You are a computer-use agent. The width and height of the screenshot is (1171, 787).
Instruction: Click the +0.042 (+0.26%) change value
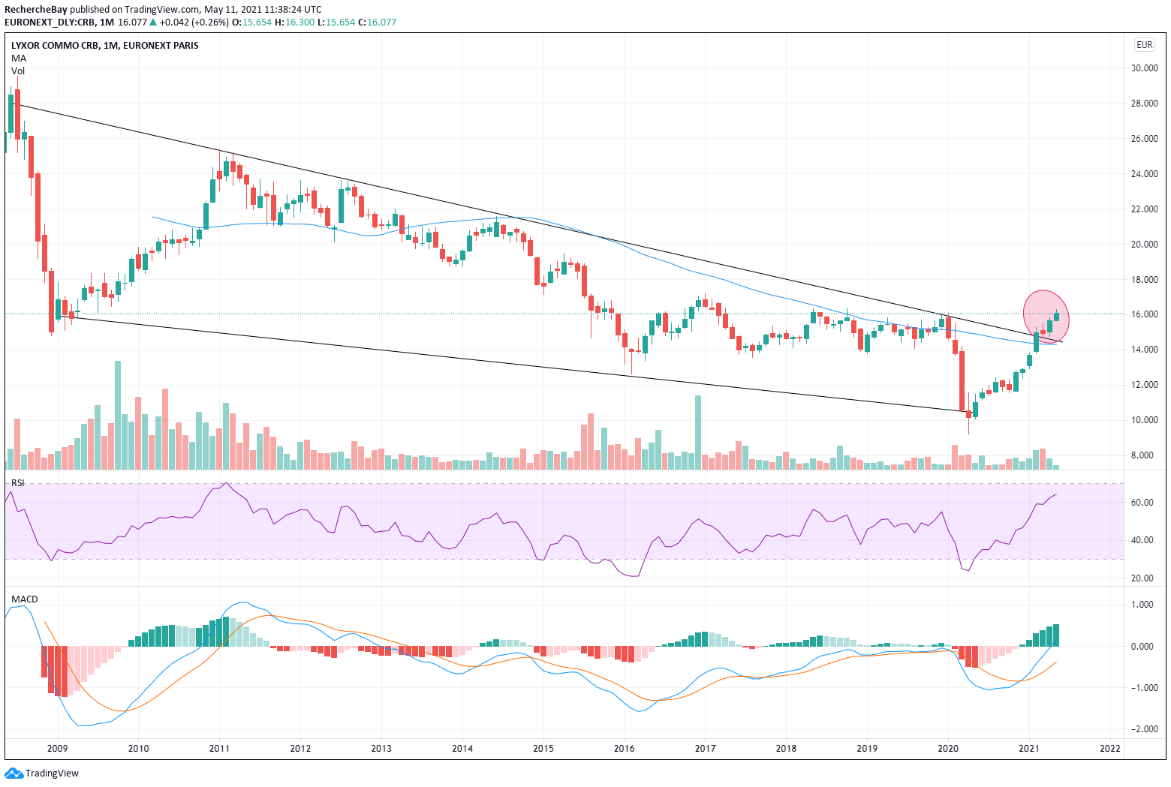pyautogui.click(x=196, y=23)
